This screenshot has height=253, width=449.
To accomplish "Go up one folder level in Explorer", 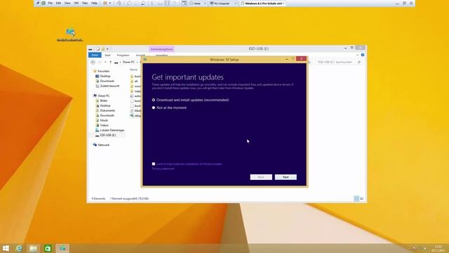I will (x=111, y=62).
